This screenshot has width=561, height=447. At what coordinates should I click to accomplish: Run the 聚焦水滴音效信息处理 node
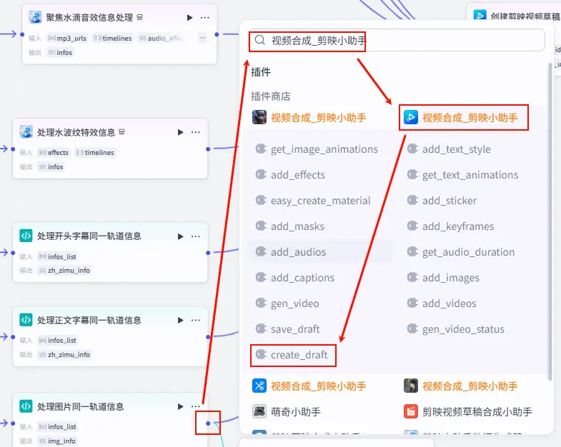(x=189, y=18)
